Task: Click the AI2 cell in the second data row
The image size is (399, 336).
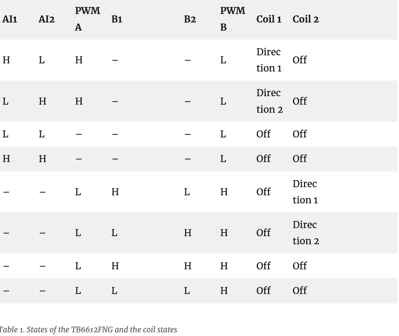Action: [x=43, y=101]
